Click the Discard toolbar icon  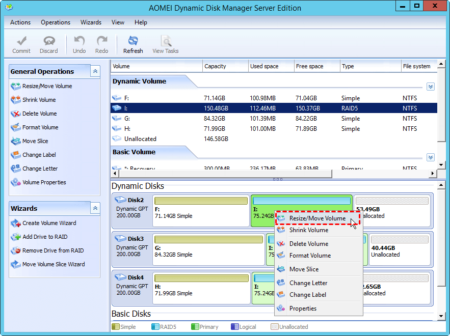tap(49, 44)
